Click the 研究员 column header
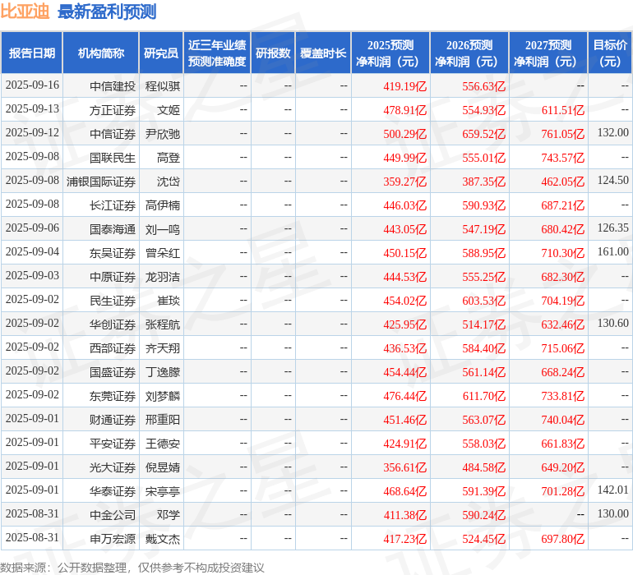 [161, 53]
